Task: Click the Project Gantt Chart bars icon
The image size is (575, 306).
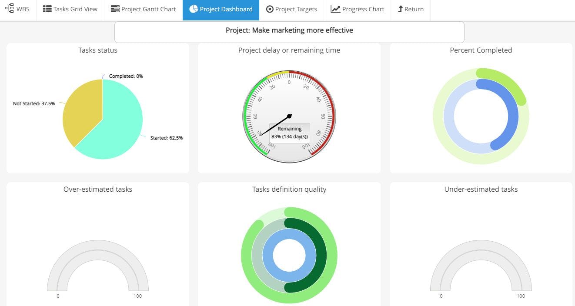Action: coord(115,8)
